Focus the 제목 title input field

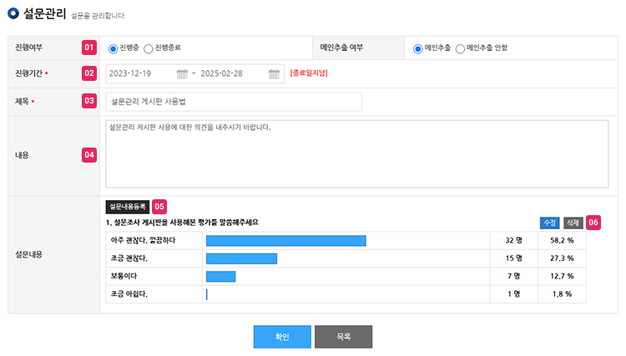tap(234, 102)
